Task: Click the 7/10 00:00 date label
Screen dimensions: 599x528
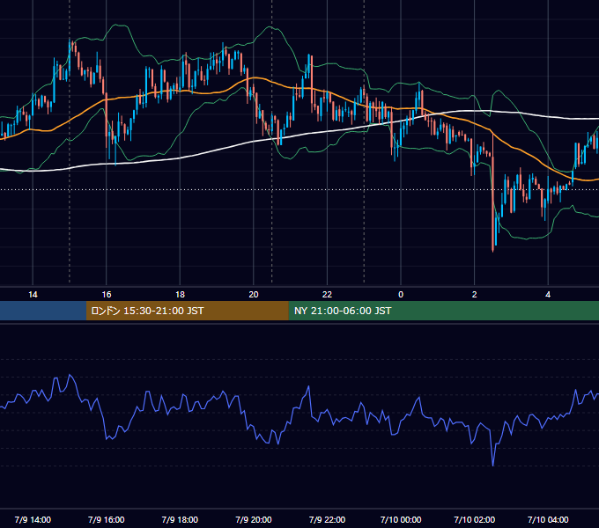Action: 401,519
